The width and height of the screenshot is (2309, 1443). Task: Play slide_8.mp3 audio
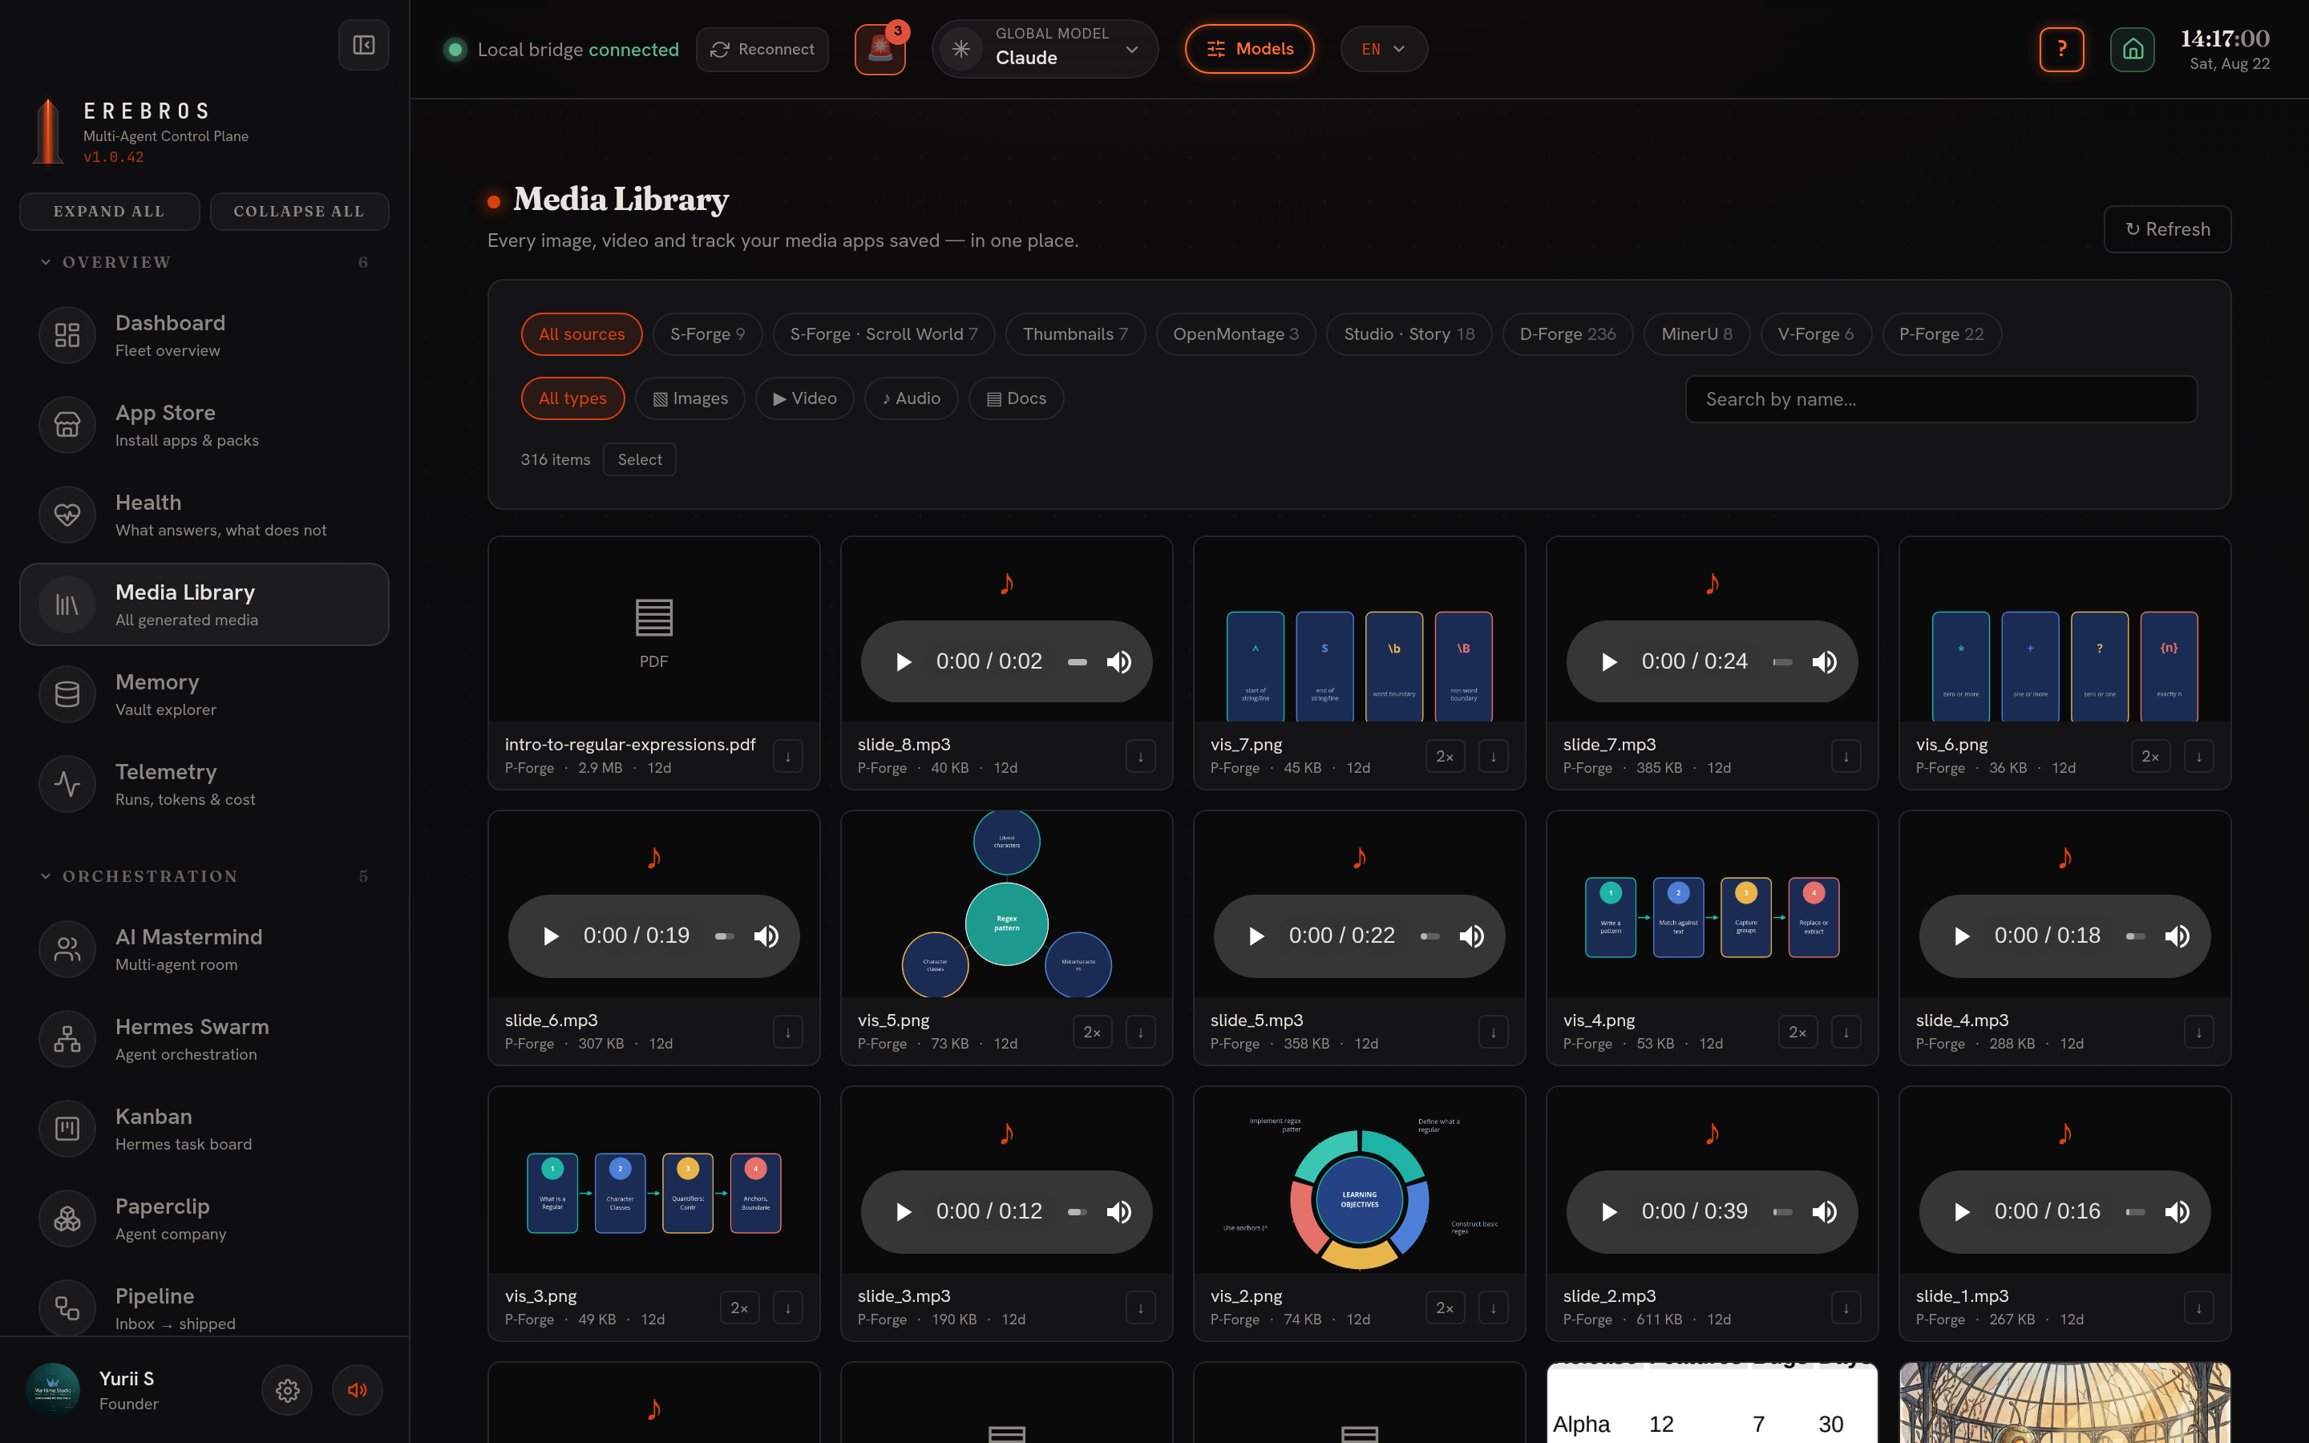click(x=903, y=661)
